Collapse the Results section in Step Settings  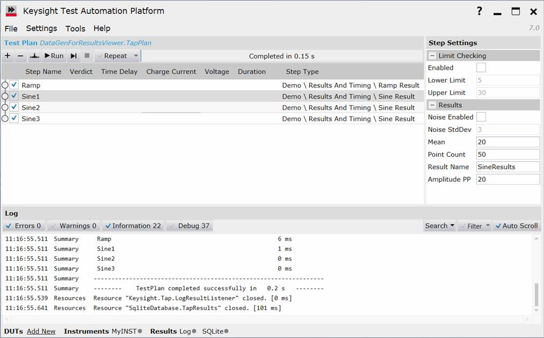[x=432, y=105]
